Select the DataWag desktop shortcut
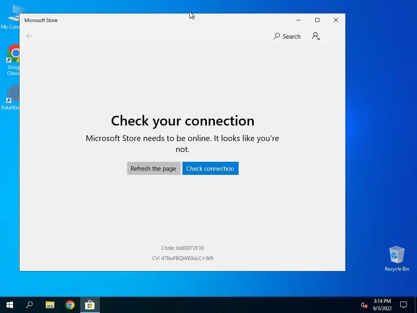 pos(10,97)
